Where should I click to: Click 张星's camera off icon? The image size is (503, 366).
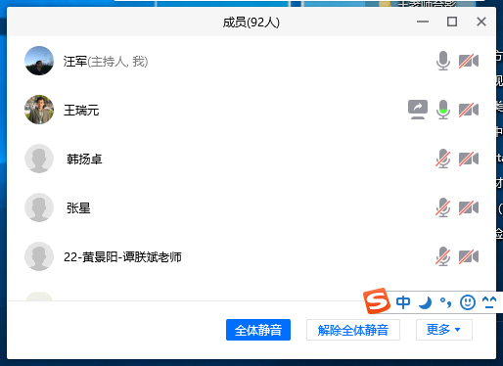coord(469,207)
